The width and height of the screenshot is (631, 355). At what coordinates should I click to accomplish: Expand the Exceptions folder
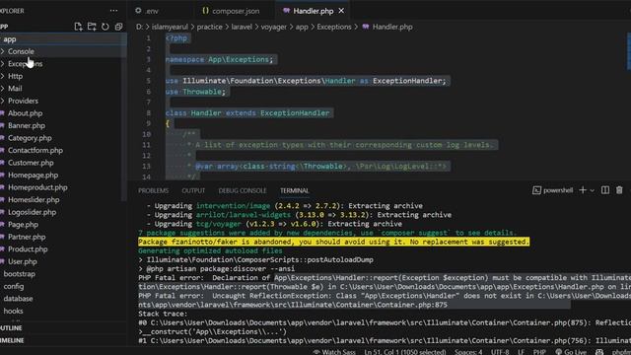tap(25, 63)
